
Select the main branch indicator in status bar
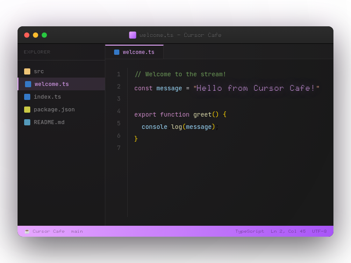77,231
